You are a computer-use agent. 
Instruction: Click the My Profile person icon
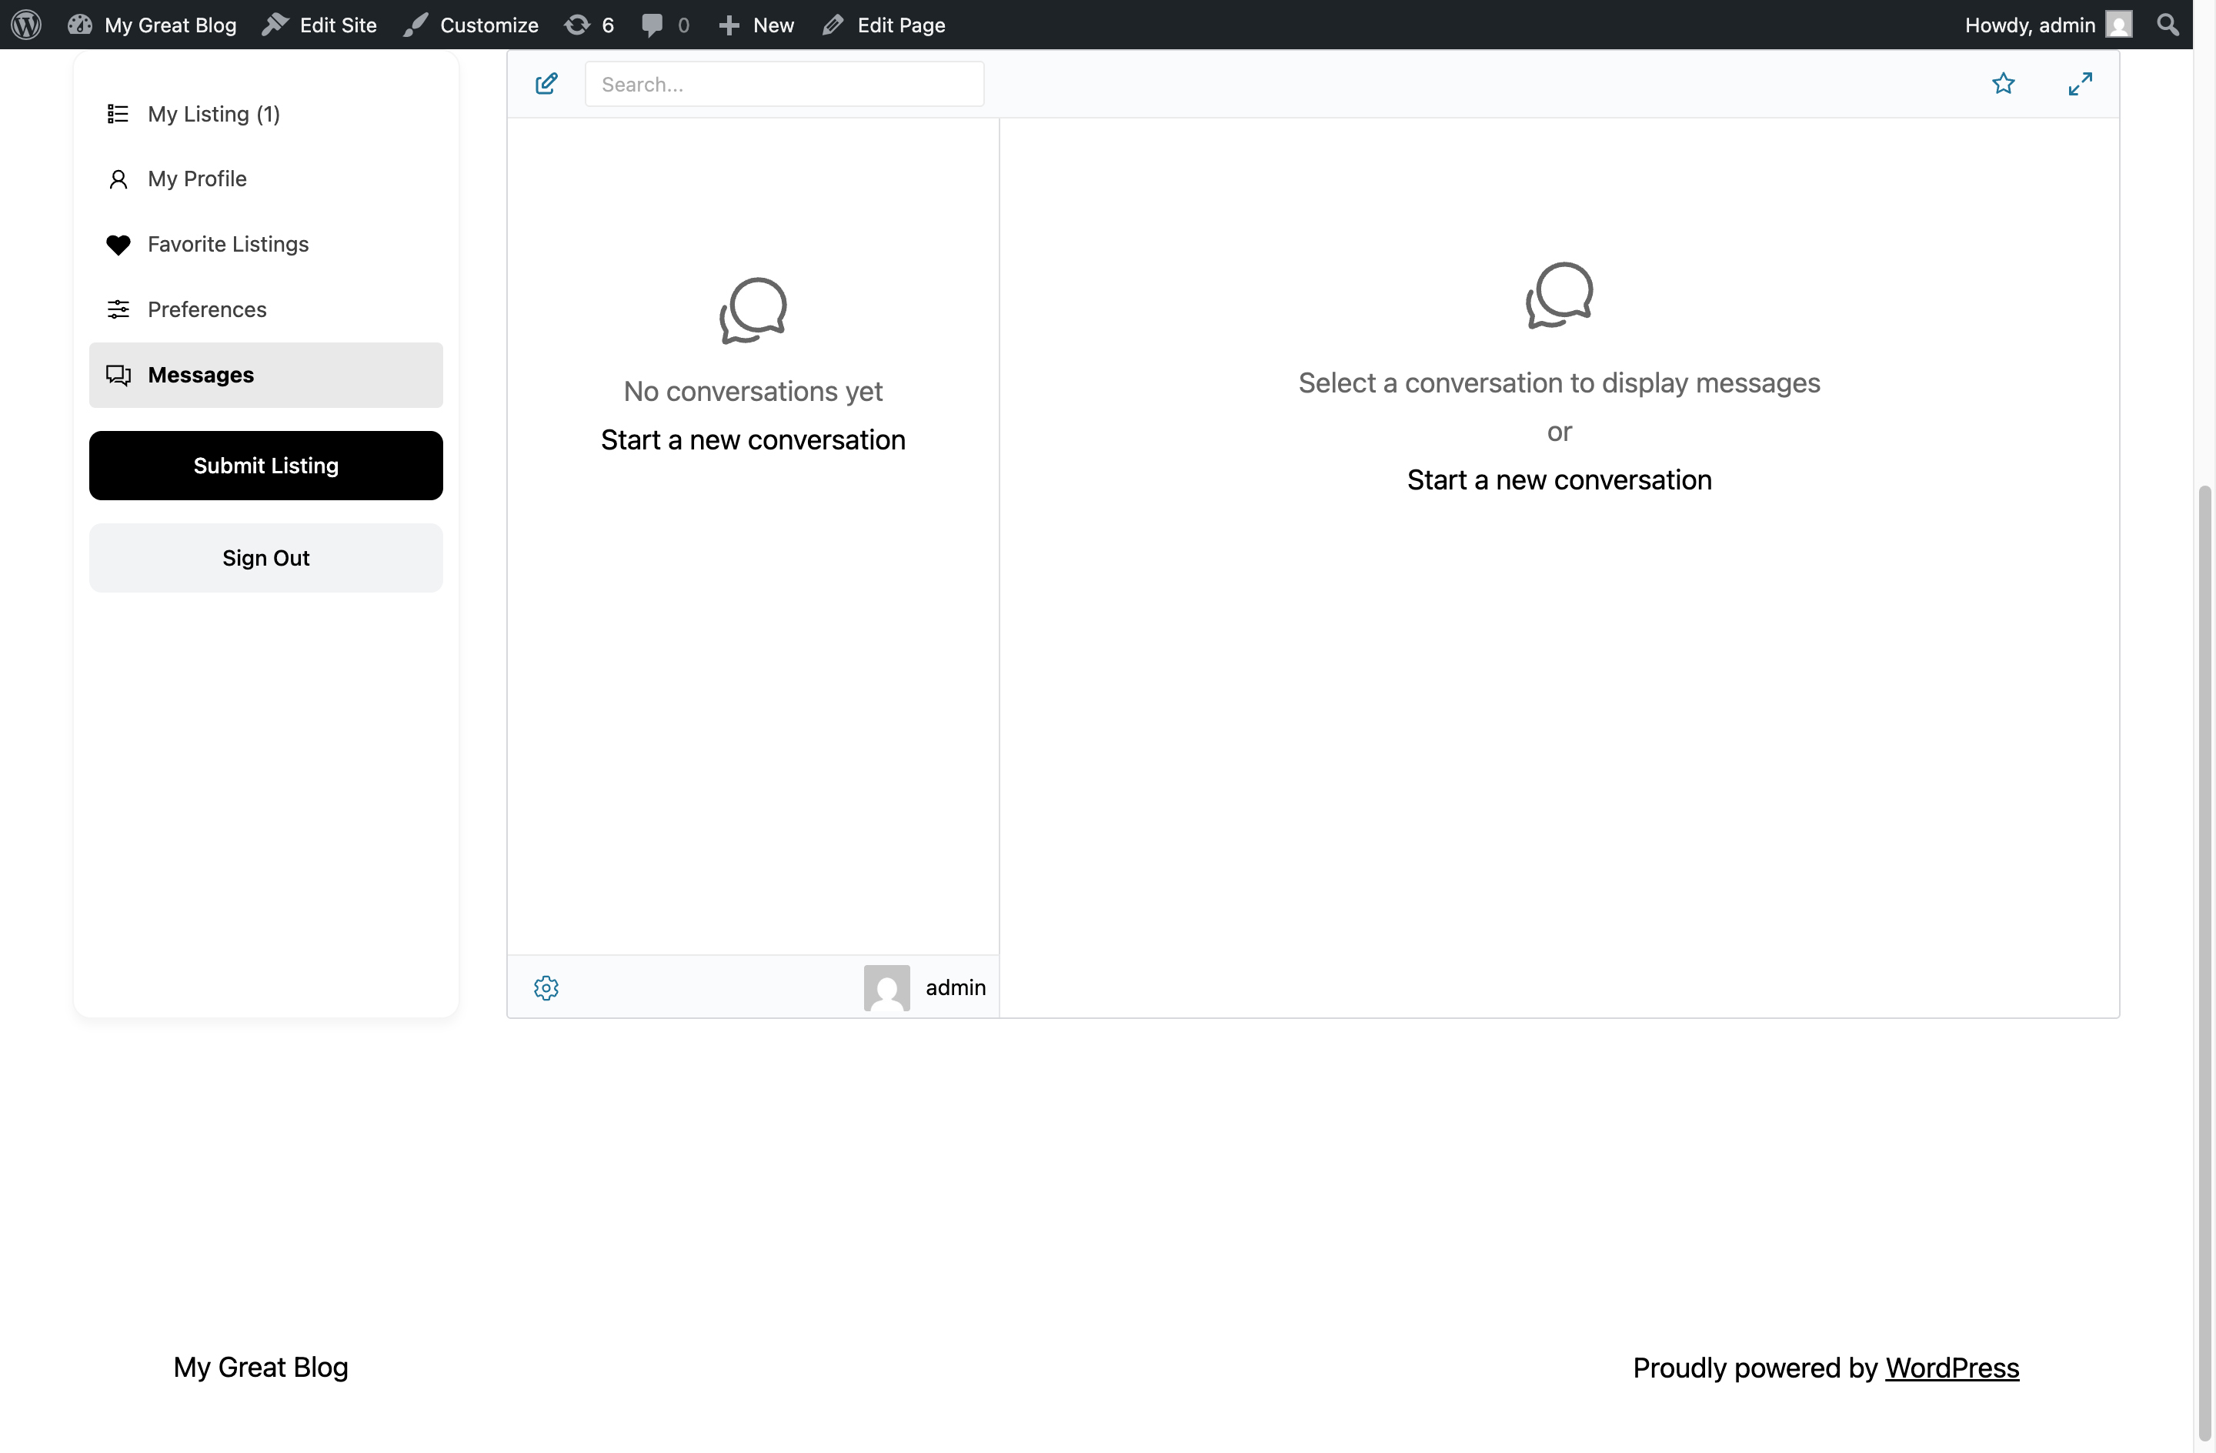[x=117, y=179]
